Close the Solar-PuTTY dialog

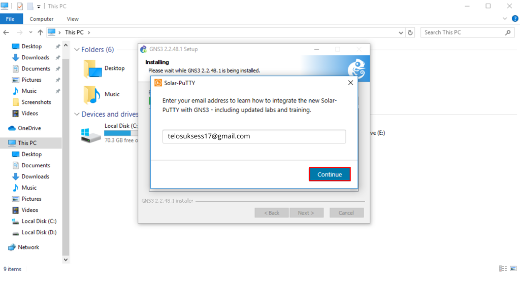point(350,83)
